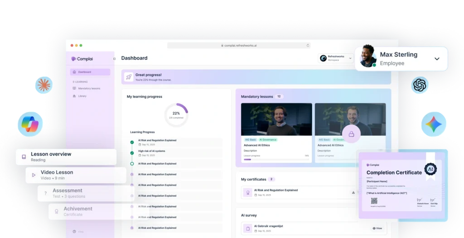The image size is (464, 238).
Task: Click the Google Gemini star icon
Action: (x=434, y=124)
